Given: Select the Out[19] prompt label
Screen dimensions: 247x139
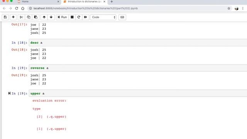Looking at the screenshot, I should (x=19, y=75).
